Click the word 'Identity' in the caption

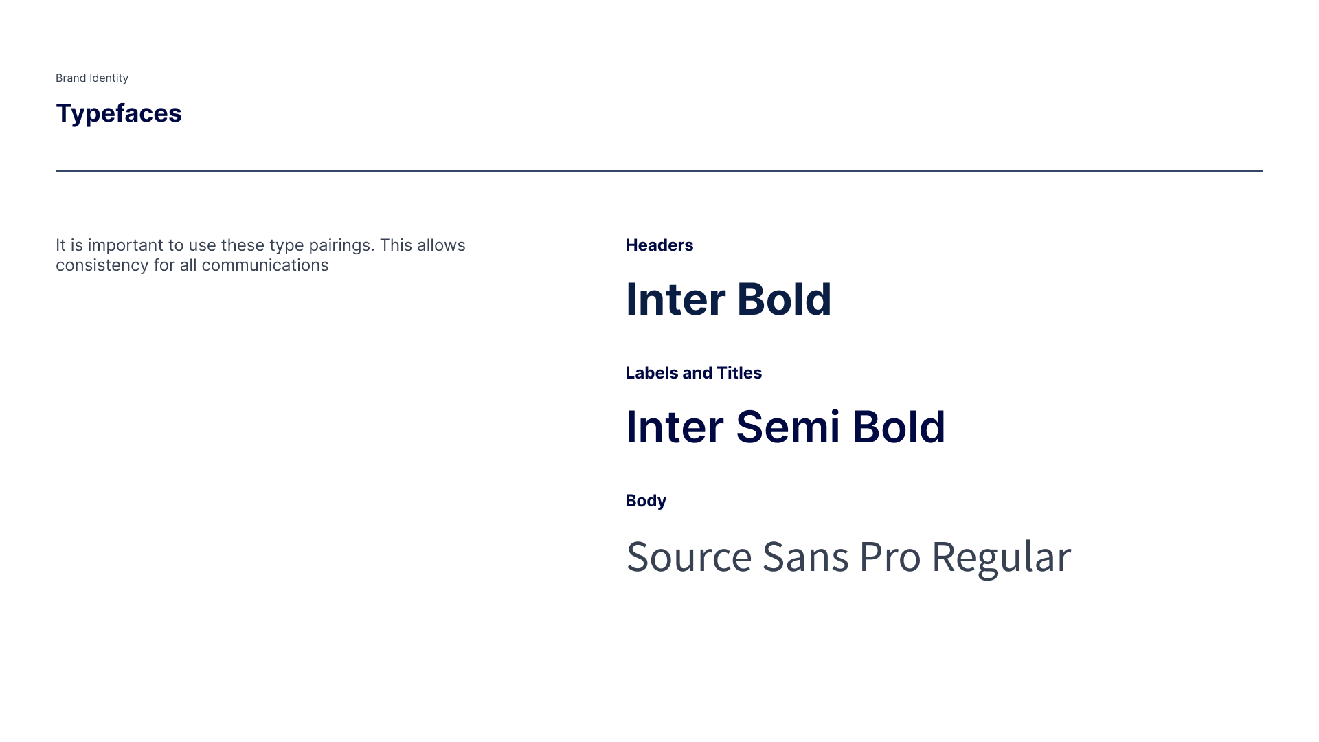(x=109, y=78)
